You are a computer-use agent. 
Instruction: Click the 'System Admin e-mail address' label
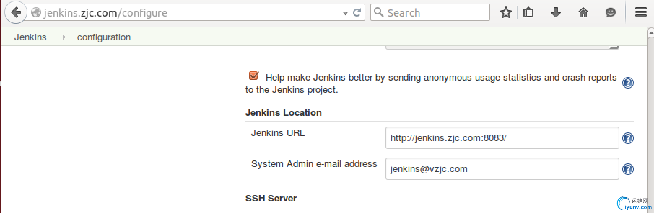pos(314,164)
